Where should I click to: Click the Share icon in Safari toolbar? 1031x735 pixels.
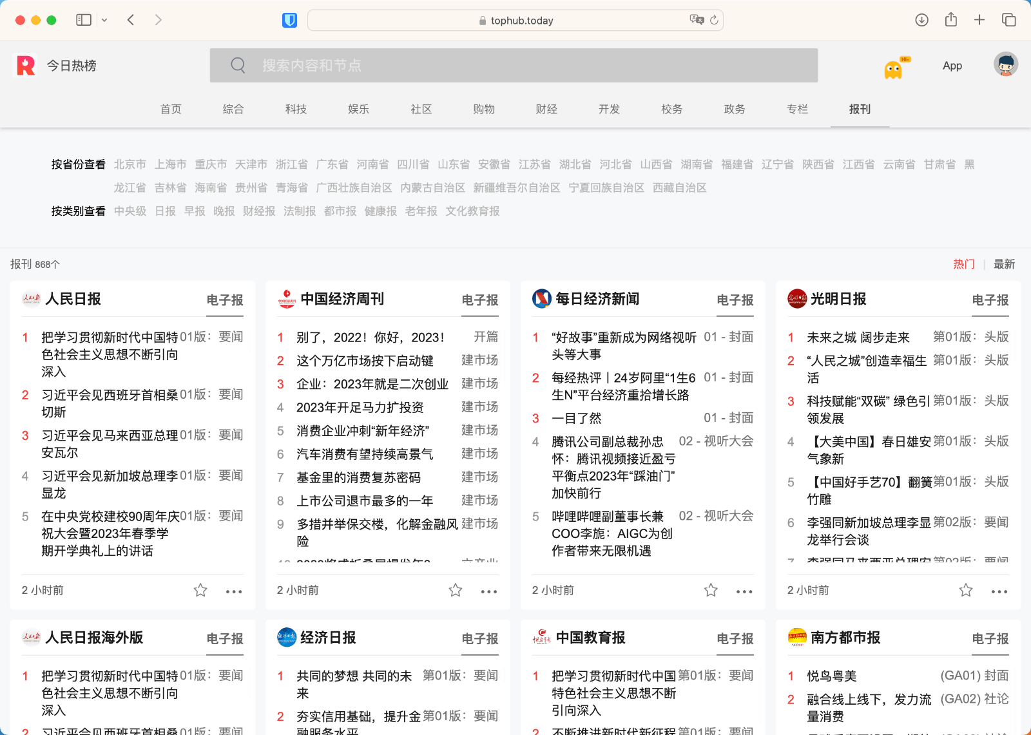coord(951,20)
